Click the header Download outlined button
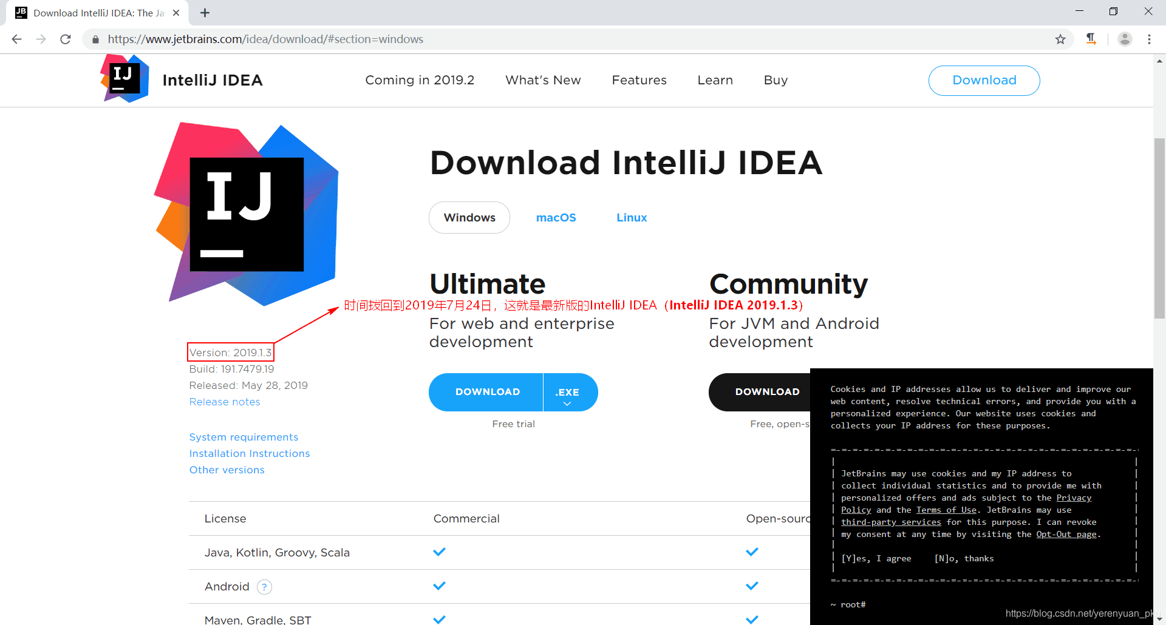The height and width of the screenshot is (625, 1166). [x=984, y=81]
